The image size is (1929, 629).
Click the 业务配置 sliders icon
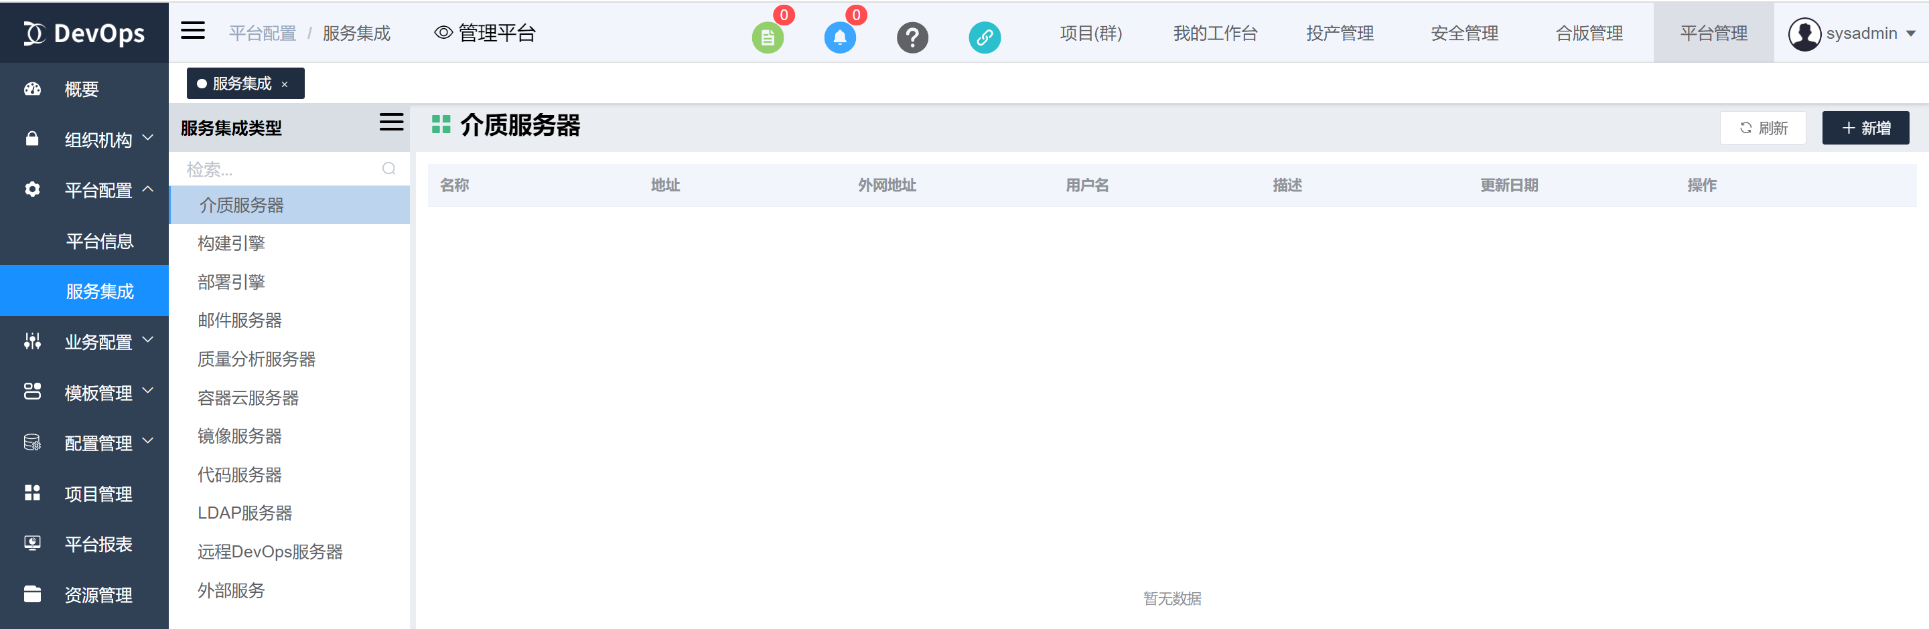click(x=32, y=341)
